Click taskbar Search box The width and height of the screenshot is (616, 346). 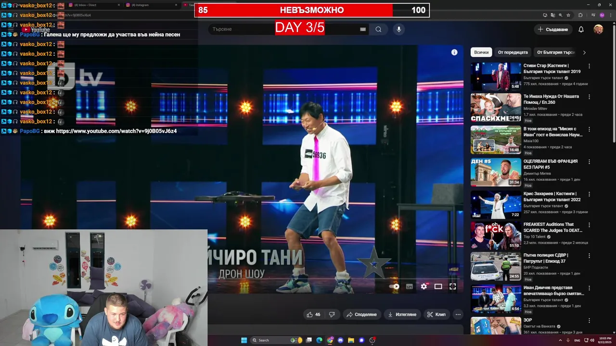click(x=276, y=340)
